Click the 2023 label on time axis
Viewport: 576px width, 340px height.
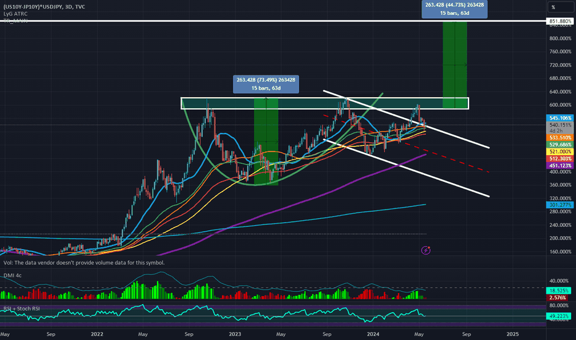click(235, 334)
